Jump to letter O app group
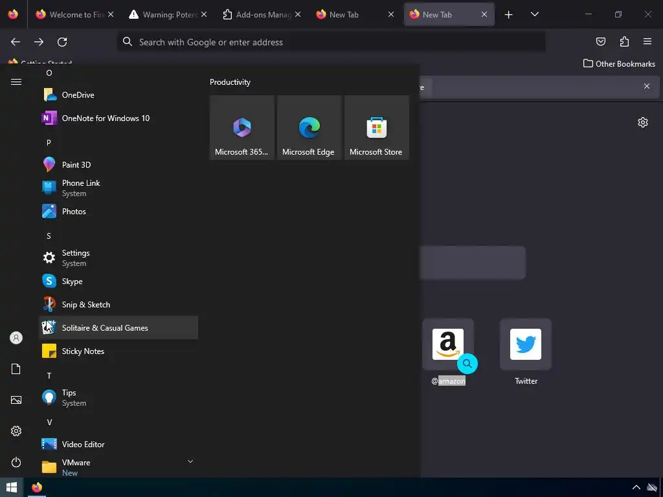Image resolution: width=663 pixels, height=497 pixels. [49, 72]
